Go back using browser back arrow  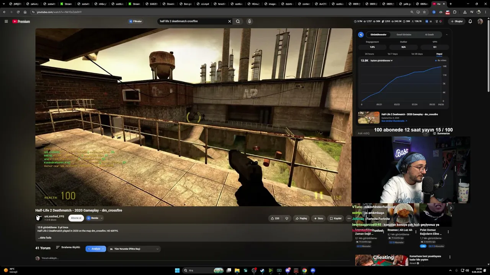pos(4,12)
